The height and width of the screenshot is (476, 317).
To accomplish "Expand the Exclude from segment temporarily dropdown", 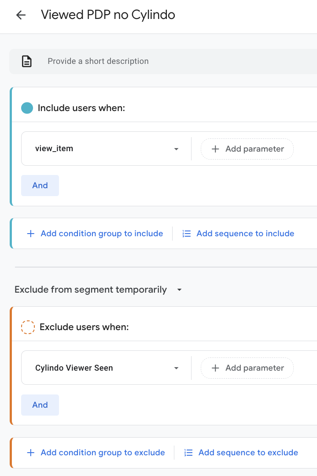I will pos(179,290).
